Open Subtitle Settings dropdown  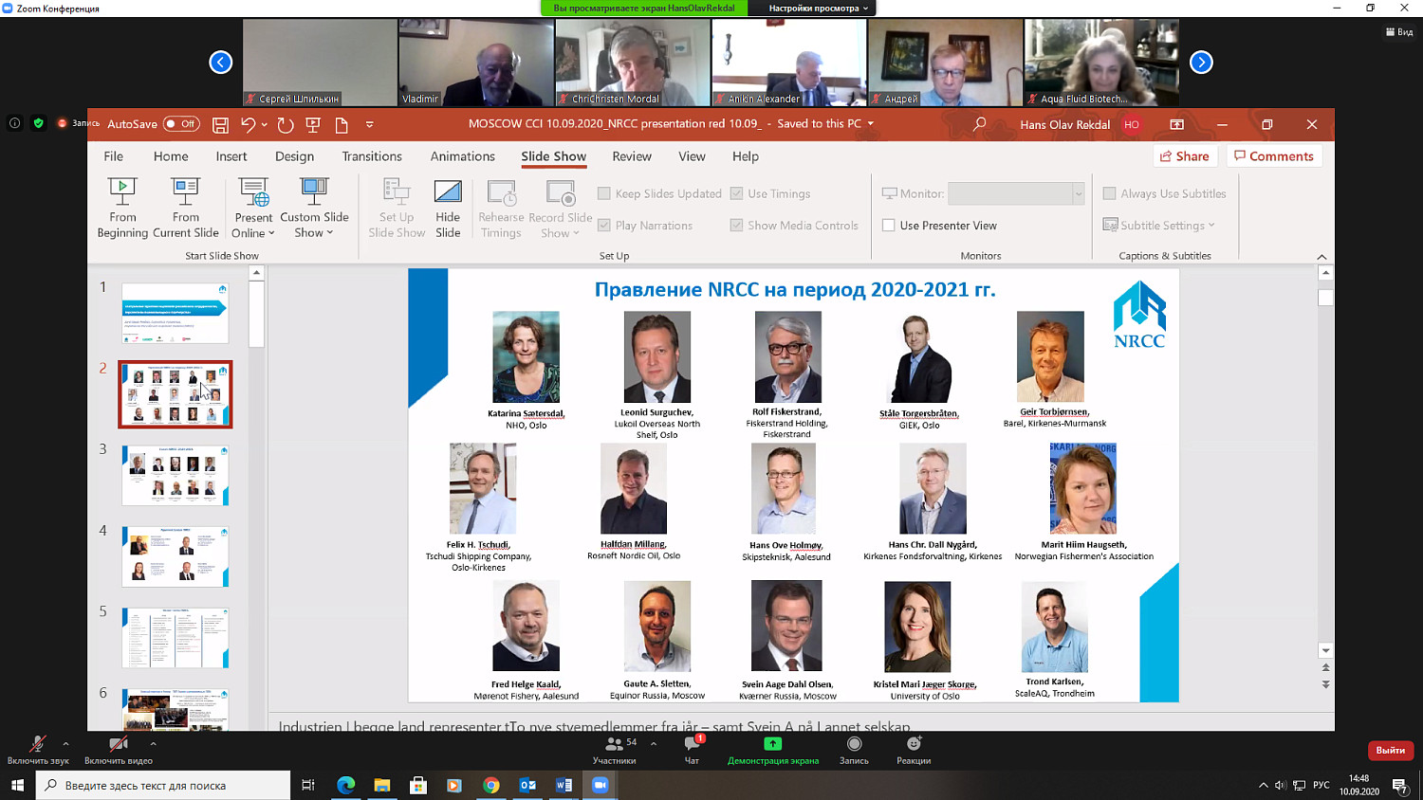coord(1211,226)
